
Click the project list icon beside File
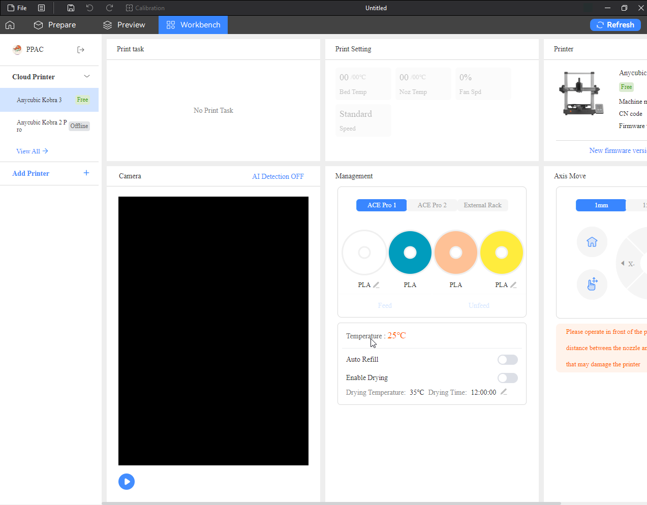tap(42, 8)
